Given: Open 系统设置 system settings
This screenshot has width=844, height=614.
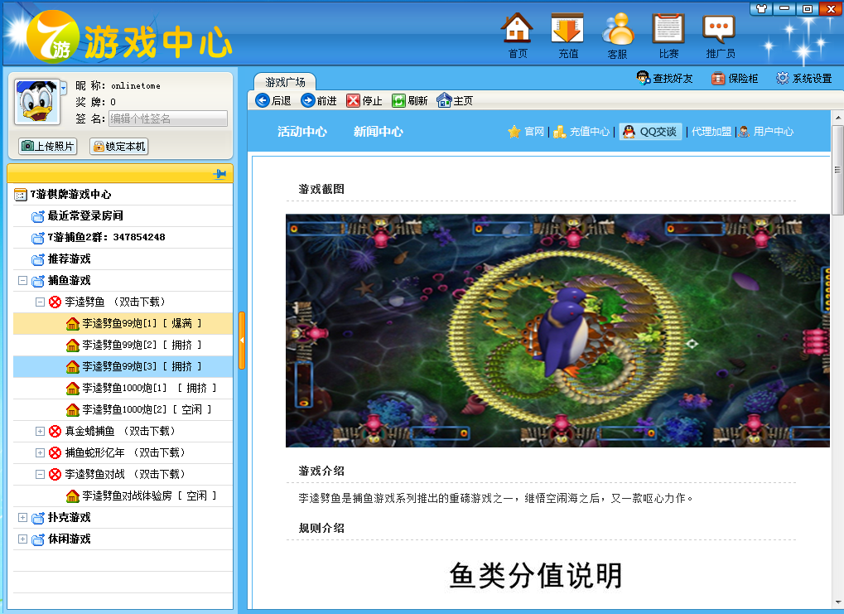Looking at the screenshot, I should click(x=804, y=78).
